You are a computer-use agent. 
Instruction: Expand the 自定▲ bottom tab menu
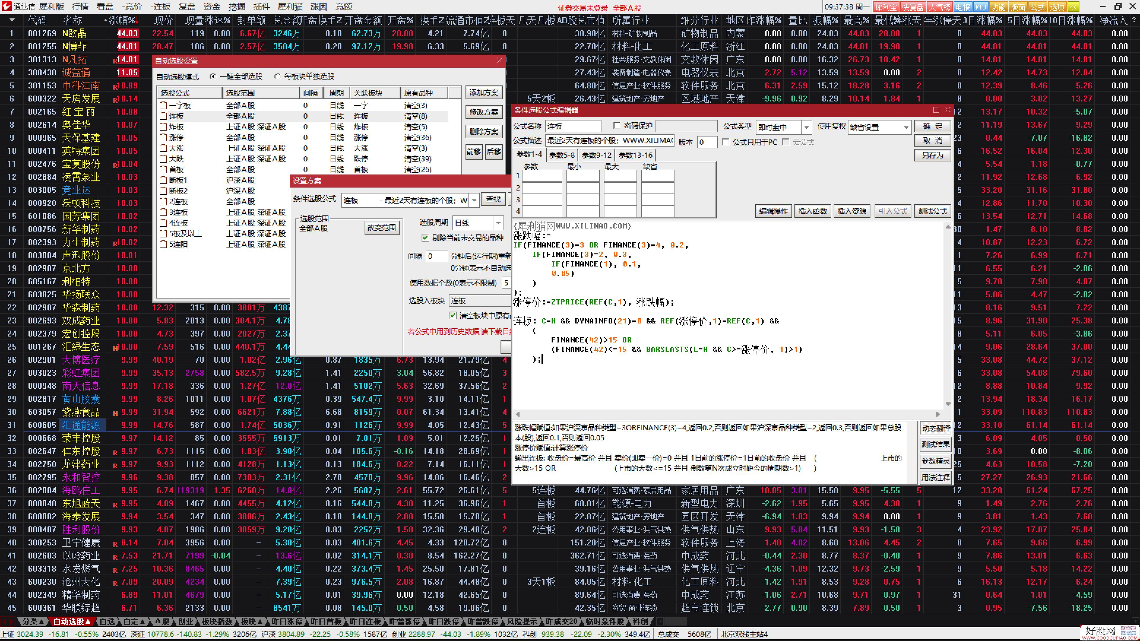(134, 621)
